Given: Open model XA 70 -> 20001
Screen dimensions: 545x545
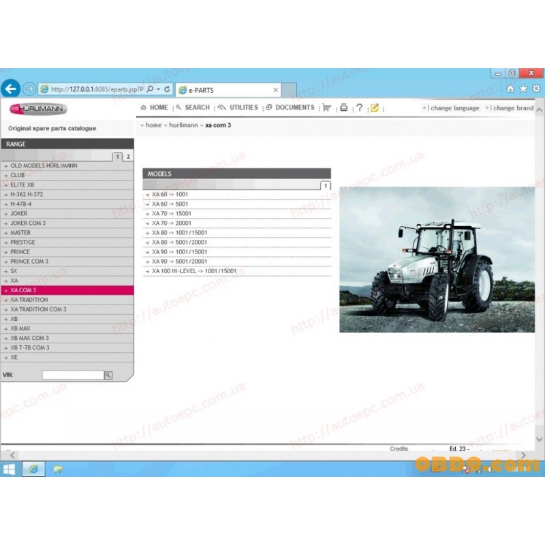Looking at the screenshot, I should [236, 223].
